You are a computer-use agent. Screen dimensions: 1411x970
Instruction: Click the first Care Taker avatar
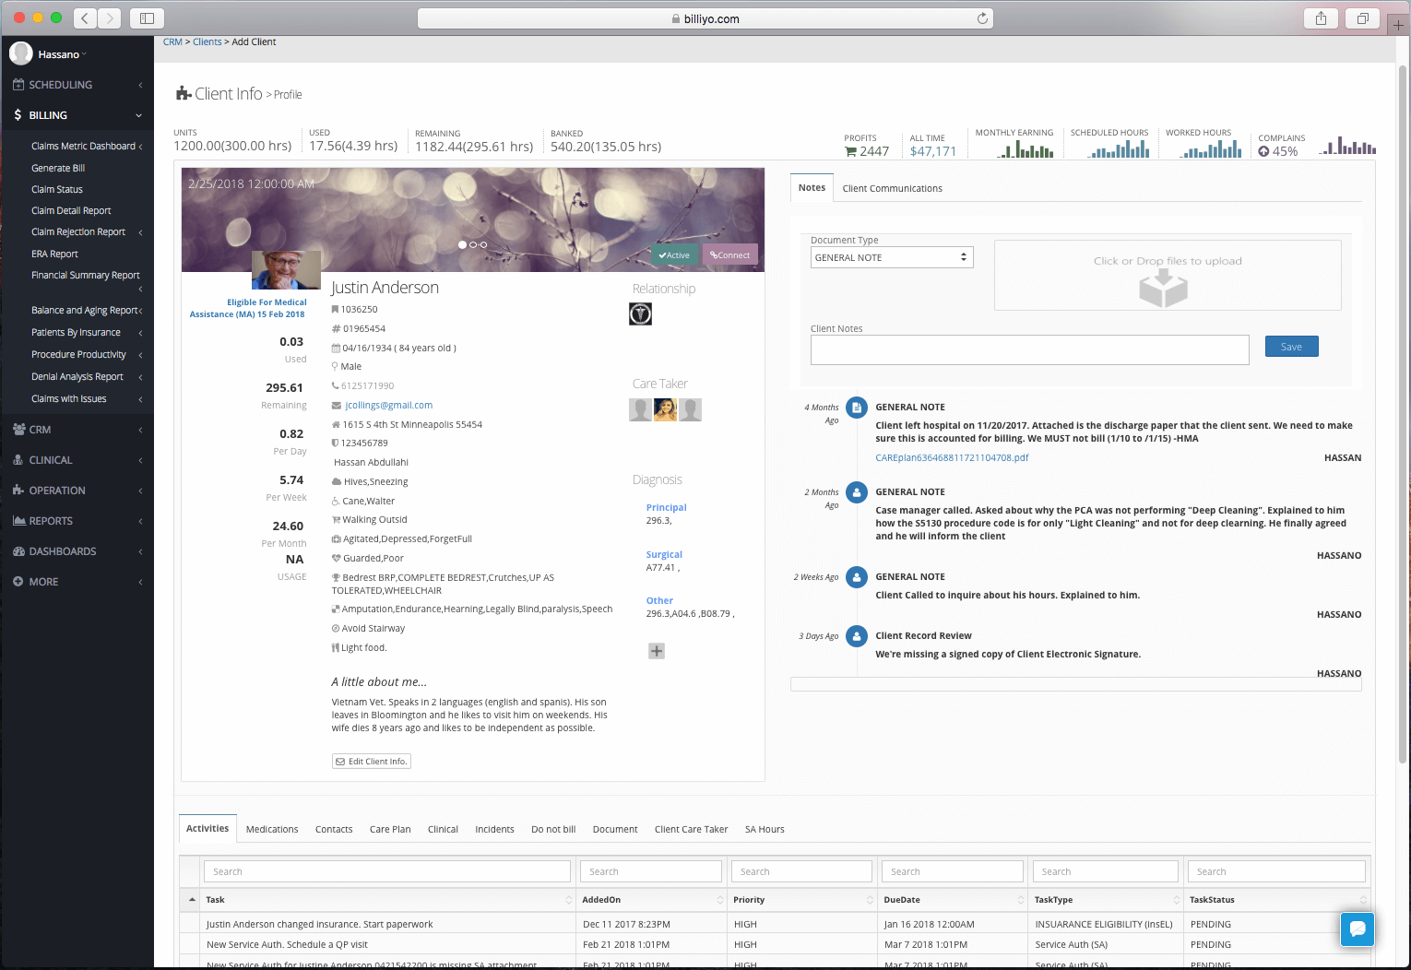click(640, 409)
